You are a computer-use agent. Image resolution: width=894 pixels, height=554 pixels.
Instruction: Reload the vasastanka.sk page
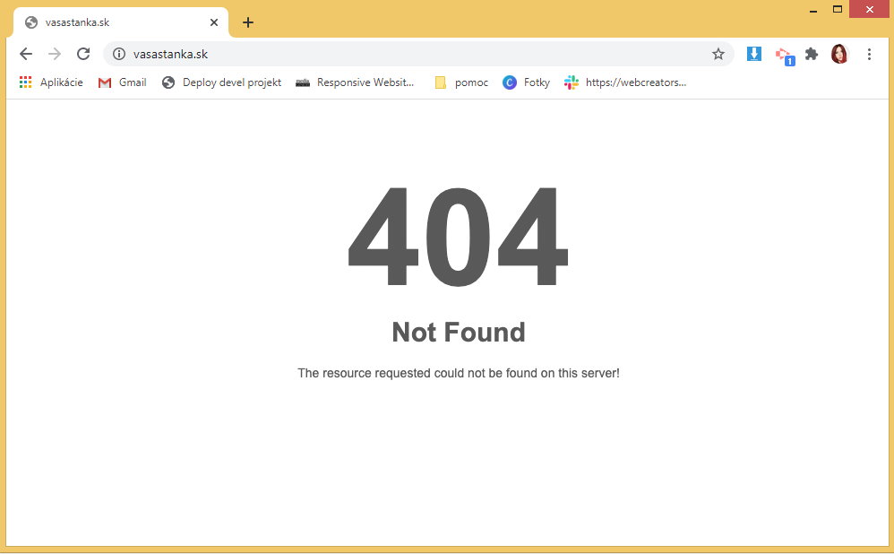(x=83, y=54)
